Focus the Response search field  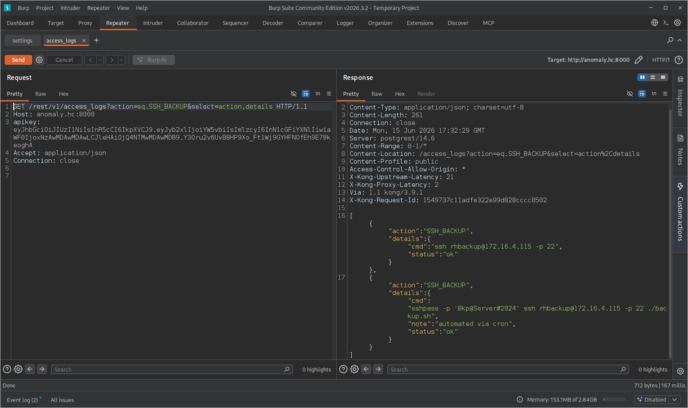pyautogui.click(x=508, y=369)
